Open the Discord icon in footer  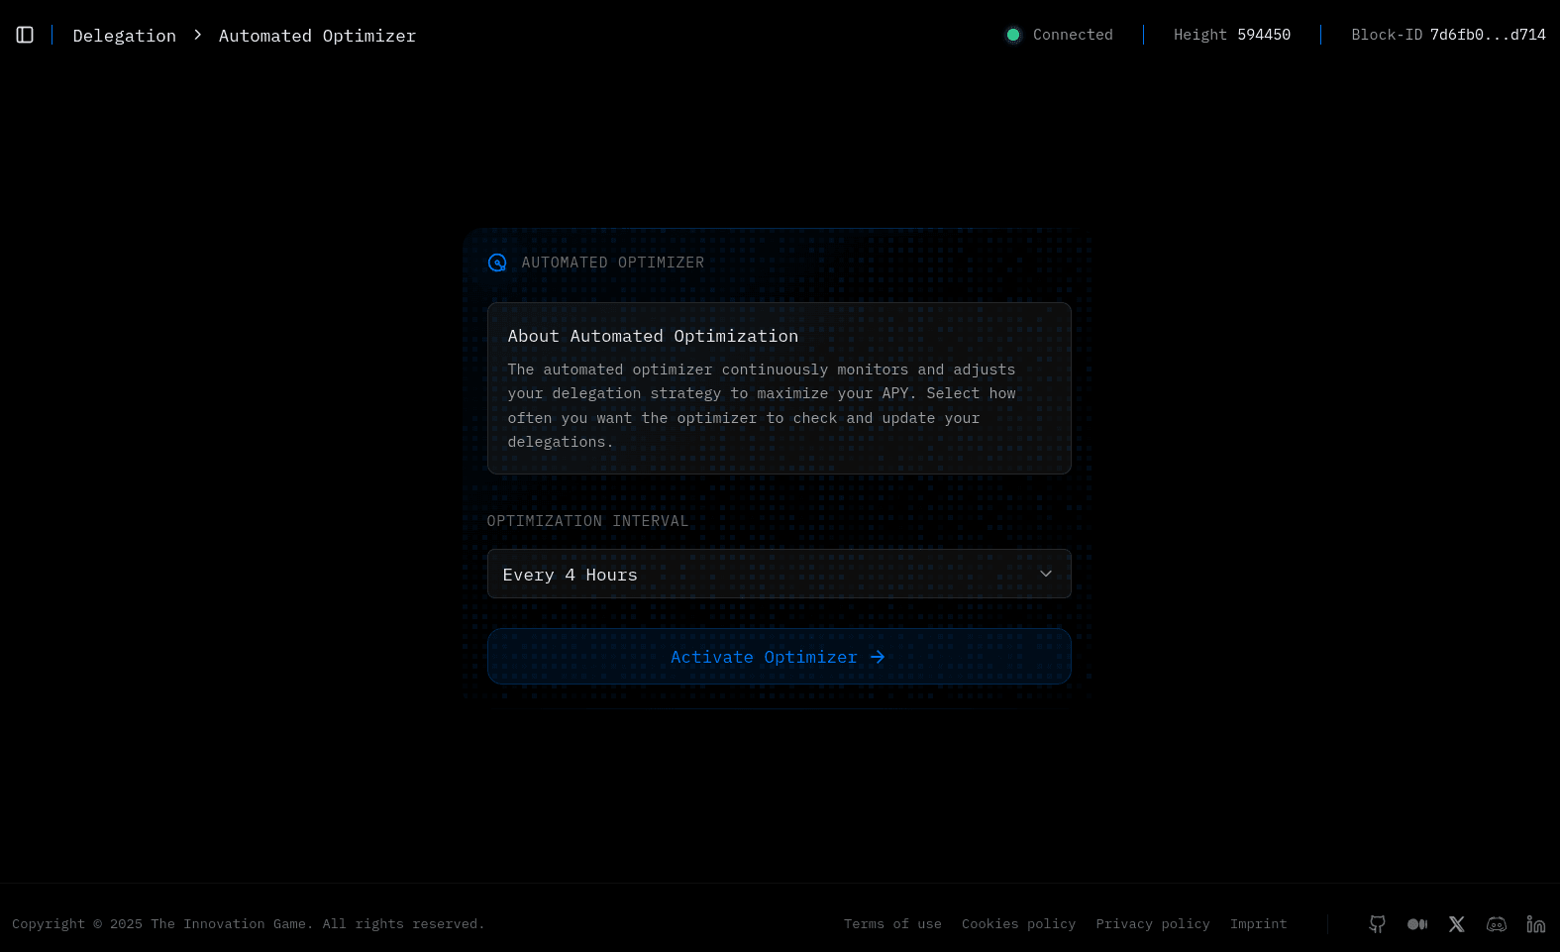tap(1496, 924)
